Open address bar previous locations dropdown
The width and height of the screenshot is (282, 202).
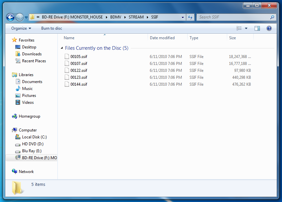click(183, 17)
